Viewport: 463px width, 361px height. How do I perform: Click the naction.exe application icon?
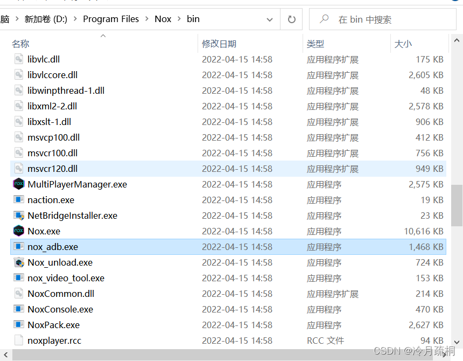point(19,200)
